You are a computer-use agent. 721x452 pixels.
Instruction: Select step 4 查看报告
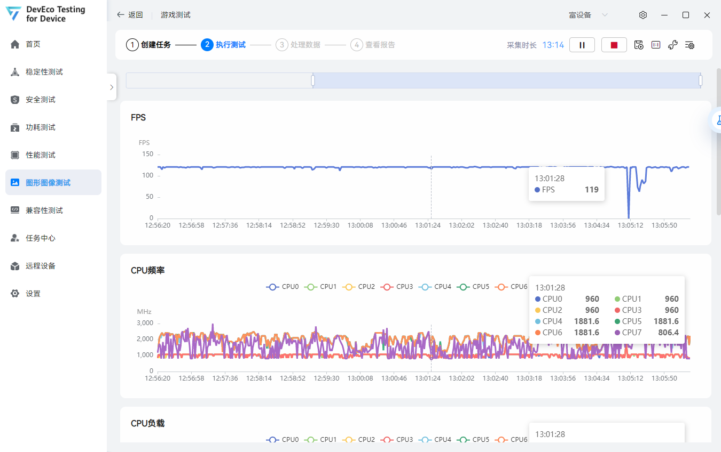(373, 45)
